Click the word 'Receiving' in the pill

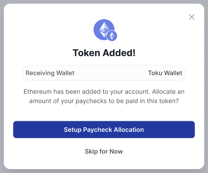[x=40, y=73]
